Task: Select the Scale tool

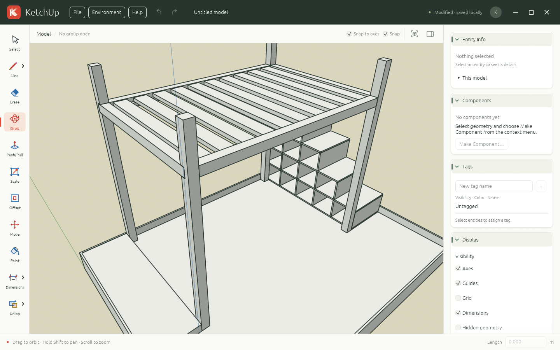Action: 15,175
